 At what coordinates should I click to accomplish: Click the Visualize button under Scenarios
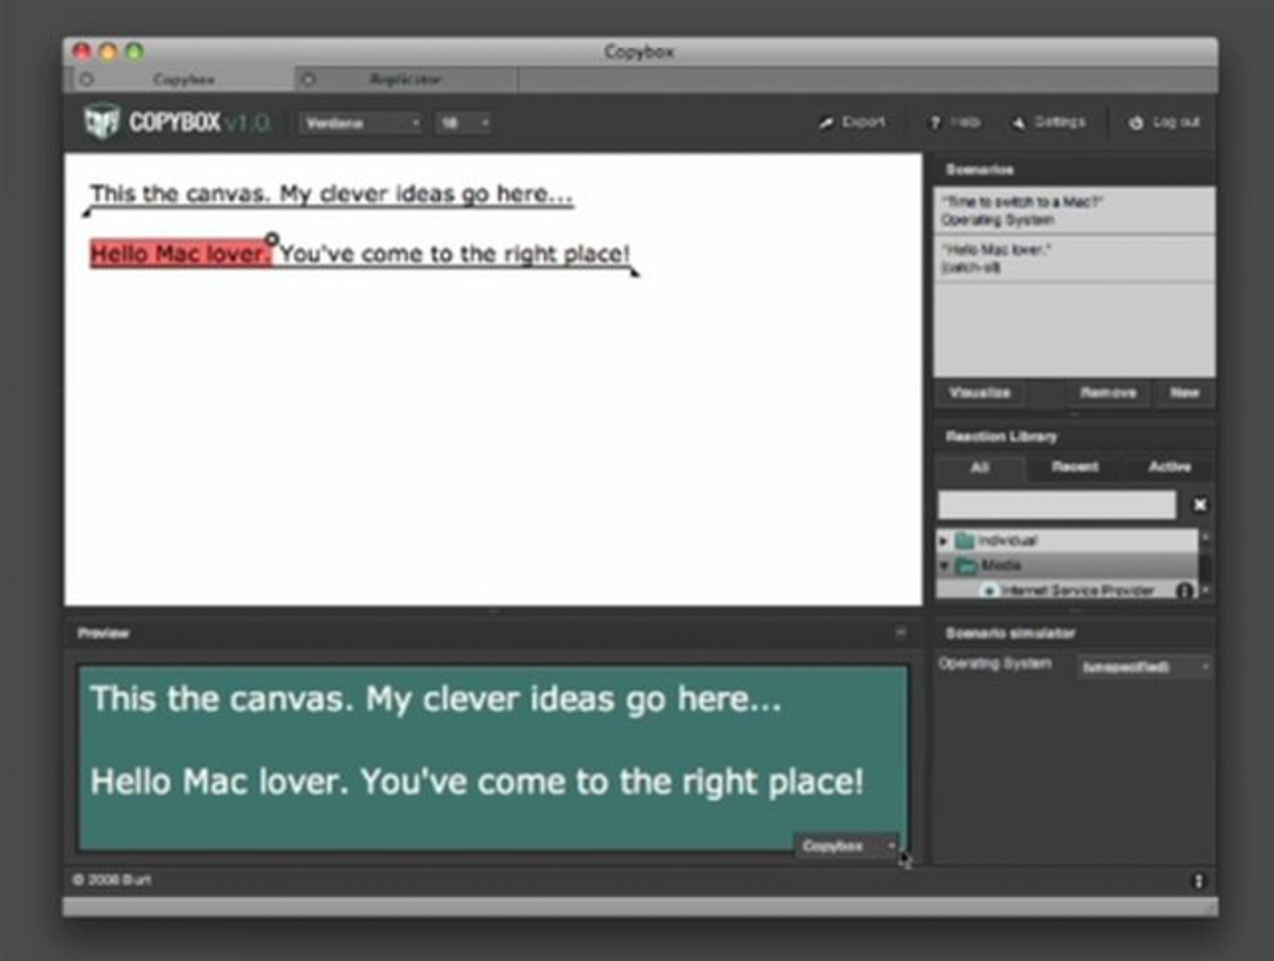point(980,393)
